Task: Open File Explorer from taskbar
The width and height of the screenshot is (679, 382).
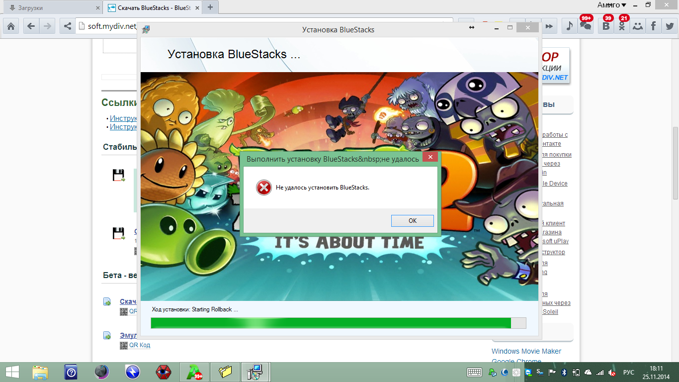Action: pyautogui.click(x=40, y=372)
